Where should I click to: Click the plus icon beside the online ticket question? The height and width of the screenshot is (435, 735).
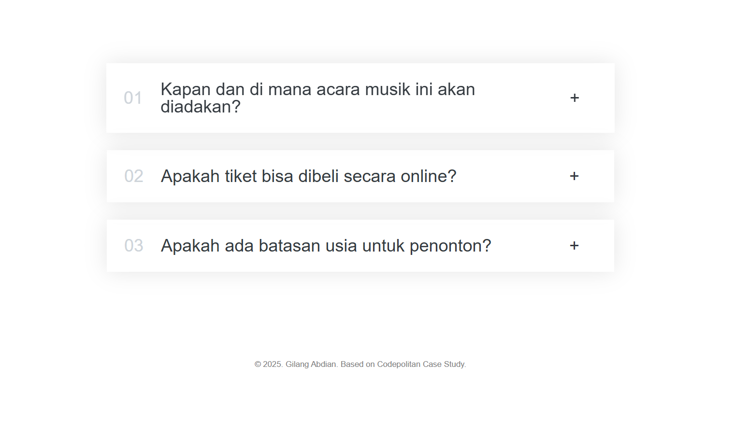pos(574,176)
